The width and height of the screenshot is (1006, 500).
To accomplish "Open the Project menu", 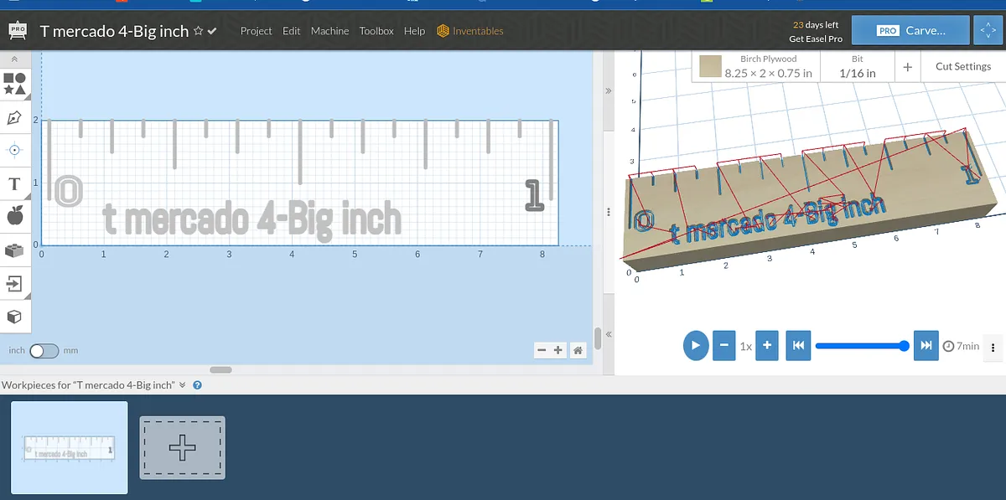I will click(256, 31).
